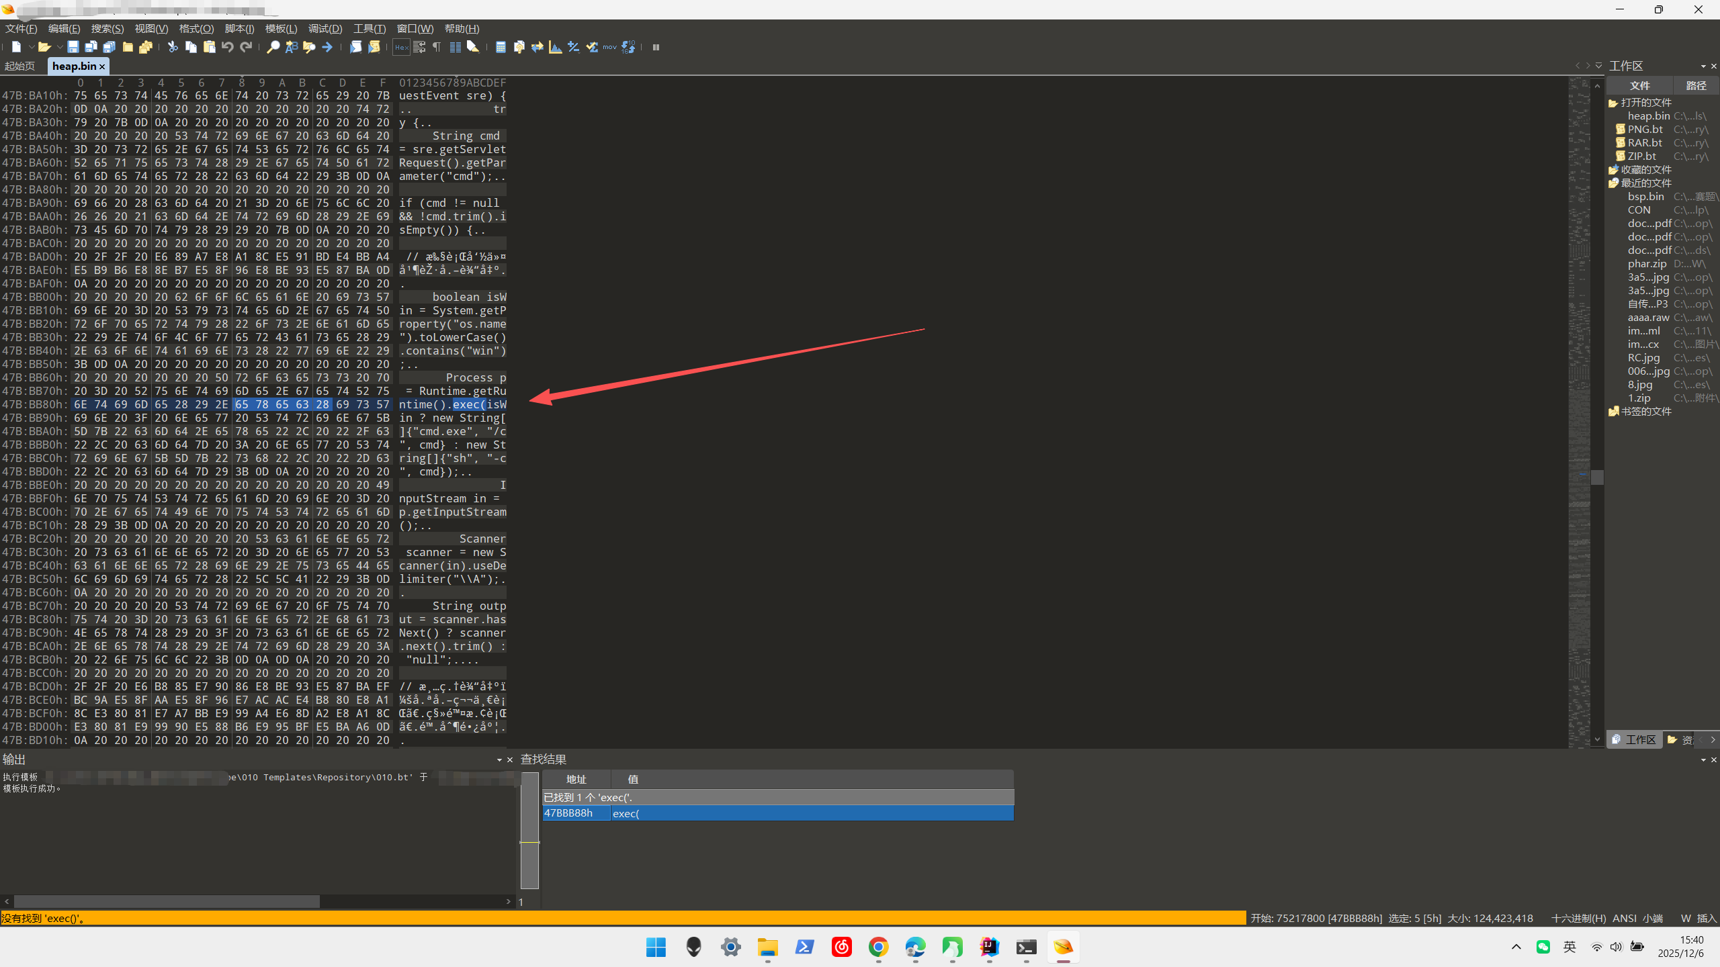Click the output panel horizontal scrollbar

click(x=167, y=901)
